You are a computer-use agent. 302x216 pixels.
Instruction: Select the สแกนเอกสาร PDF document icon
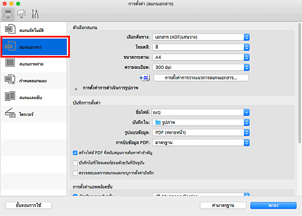pyautogui.click(x=10, y=46)
